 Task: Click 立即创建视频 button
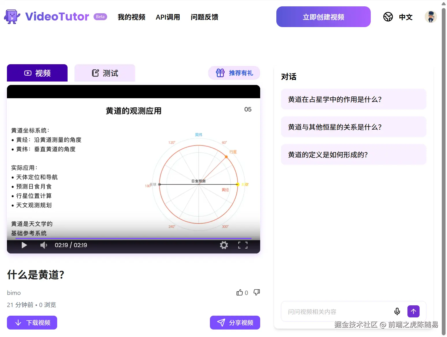pyautogui.click(x=323, y=17)
